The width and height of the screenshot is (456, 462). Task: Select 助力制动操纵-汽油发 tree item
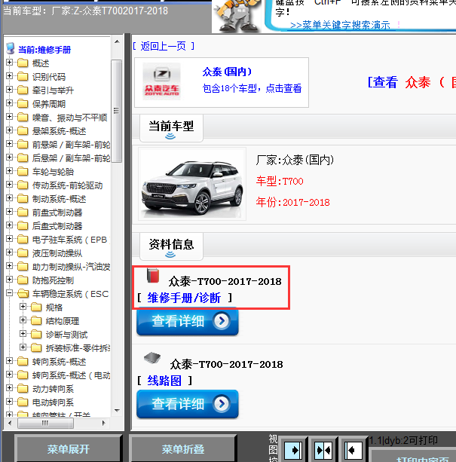tap(71, 267)
